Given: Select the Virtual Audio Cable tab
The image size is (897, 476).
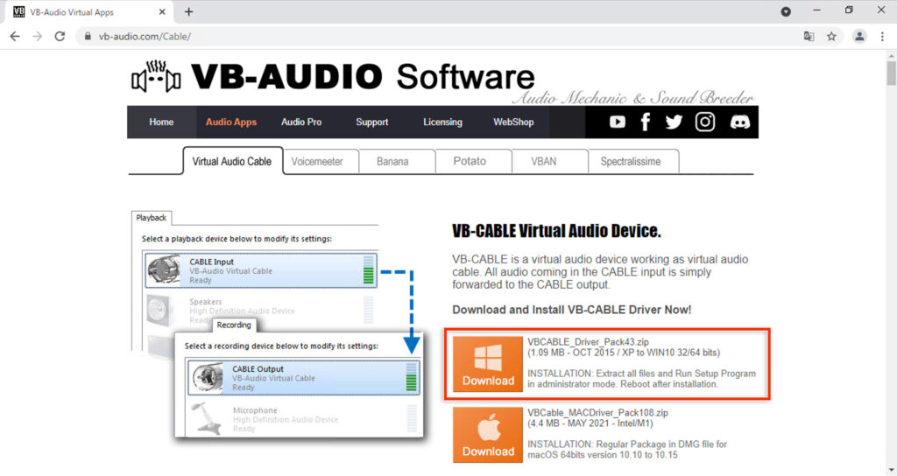Looking at the screenshot, I should tap(232, 161).
